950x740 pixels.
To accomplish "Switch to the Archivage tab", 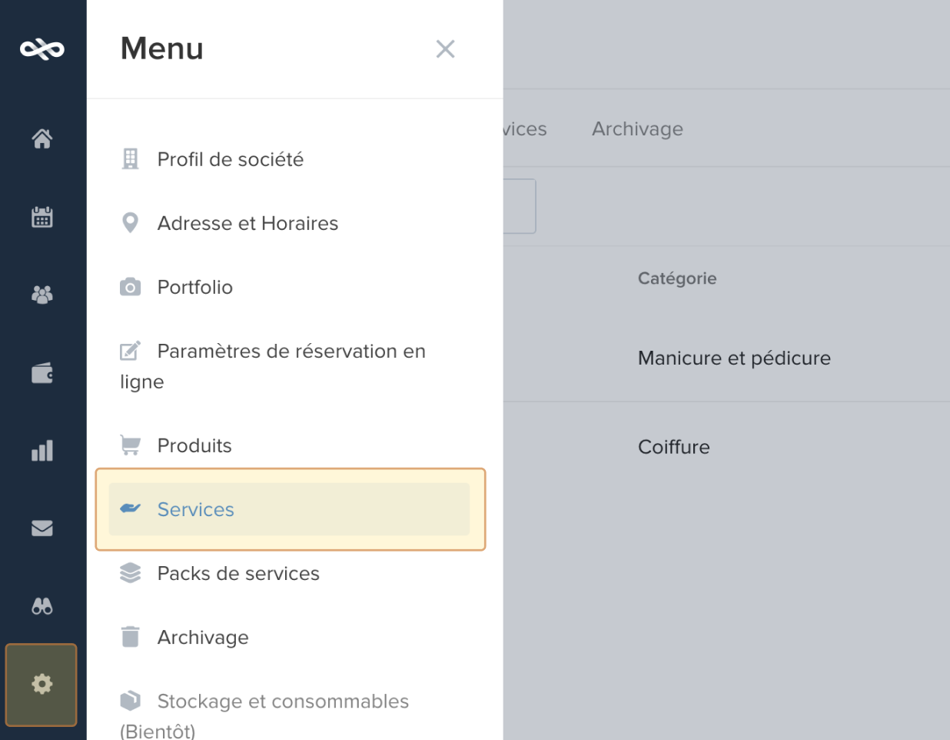I will pos(637,128).
